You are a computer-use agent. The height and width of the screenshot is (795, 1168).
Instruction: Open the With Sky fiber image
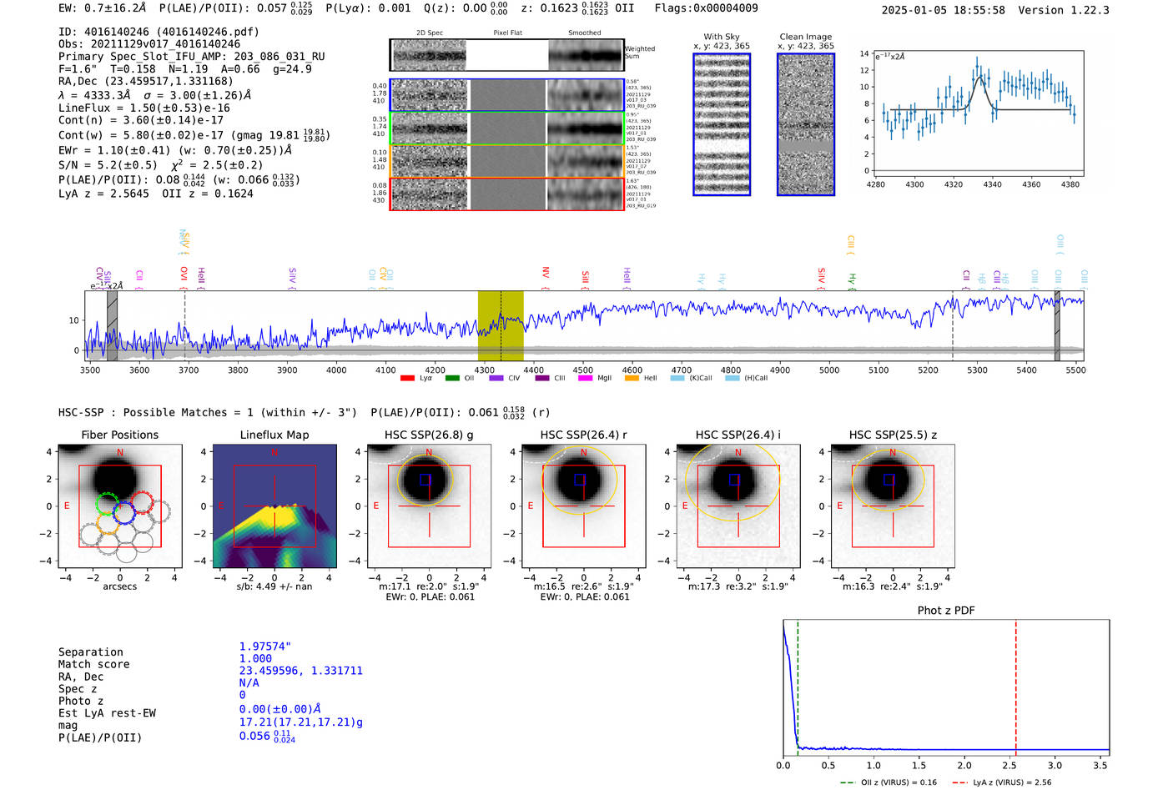pos(722,124)
